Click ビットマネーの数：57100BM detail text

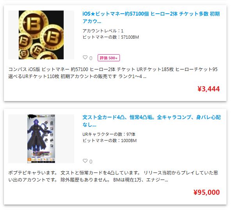(111, 37)
